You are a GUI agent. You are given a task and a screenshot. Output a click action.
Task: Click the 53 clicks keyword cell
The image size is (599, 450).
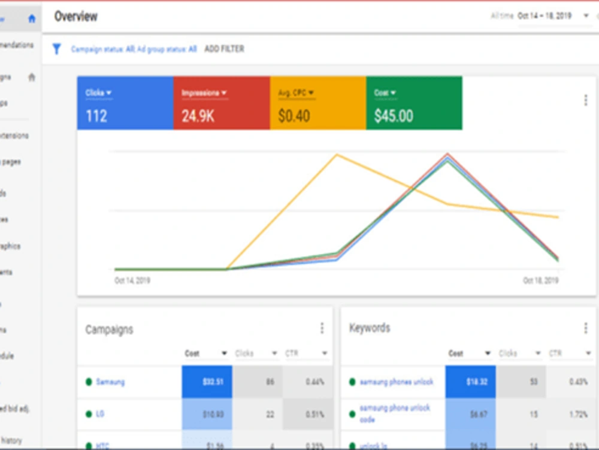521,382
